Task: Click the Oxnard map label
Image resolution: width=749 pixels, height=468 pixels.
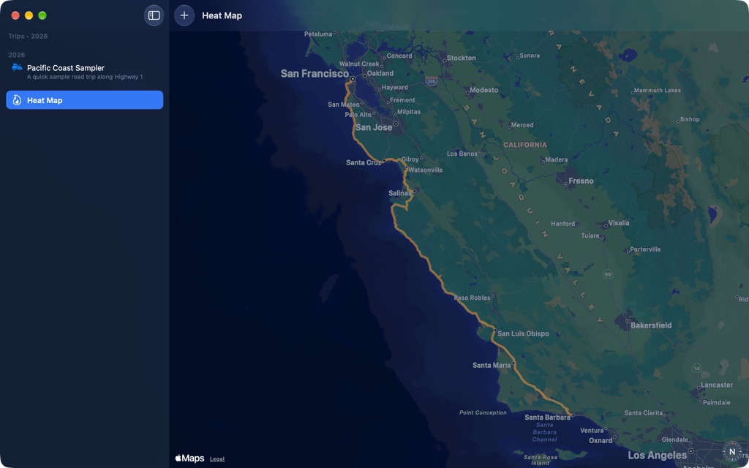Action: coord(601,440)
